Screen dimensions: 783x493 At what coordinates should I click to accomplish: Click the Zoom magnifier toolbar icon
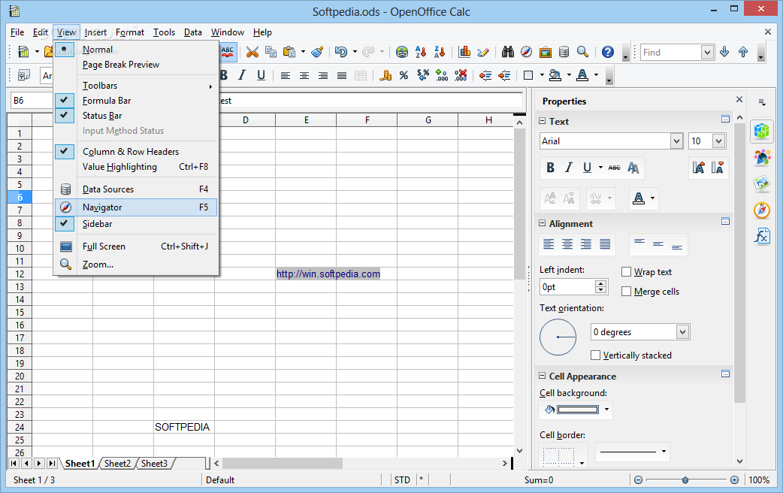click(582, 51)
